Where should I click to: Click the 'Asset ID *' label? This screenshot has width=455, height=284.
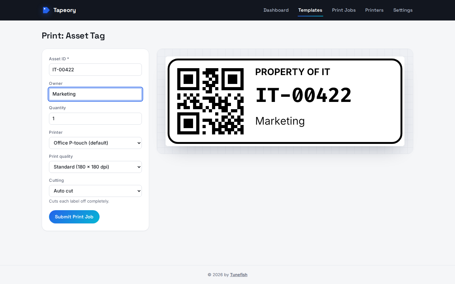pos(59,59)
